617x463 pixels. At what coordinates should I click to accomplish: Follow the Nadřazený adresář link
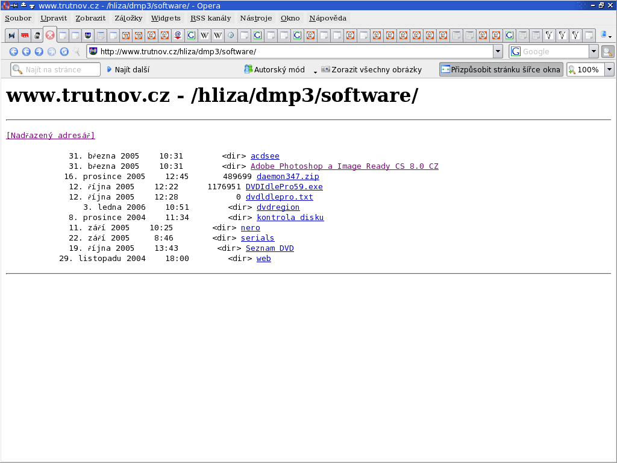tap(51, 136)
